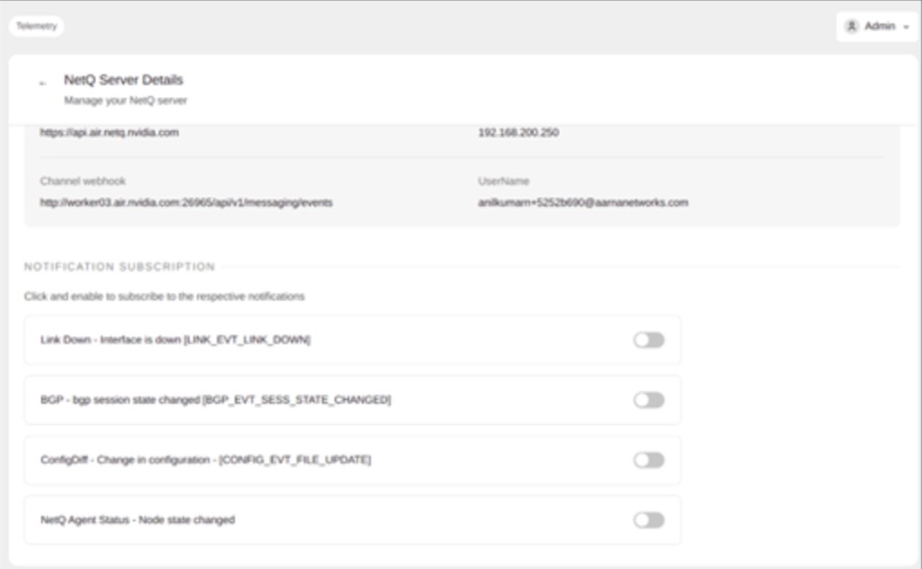Click the Admin account name
This screenshot has height=569, width=922.
click(x=880, y=26)
